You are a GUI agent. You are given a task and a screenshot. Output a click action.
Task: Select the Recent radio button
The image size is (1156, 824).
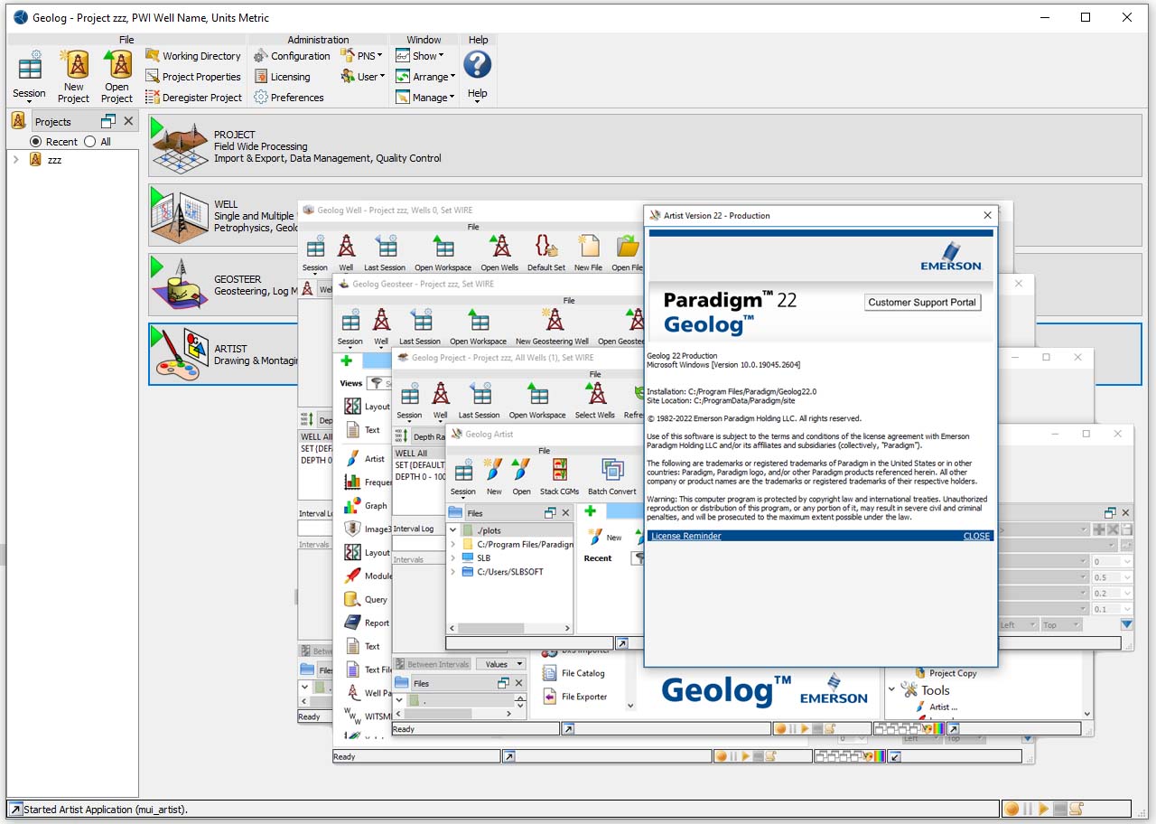point(36,142)
